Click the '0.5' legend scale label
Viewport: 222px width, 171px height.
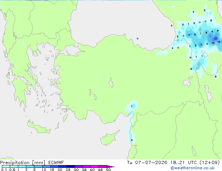[x=12, y=170]
